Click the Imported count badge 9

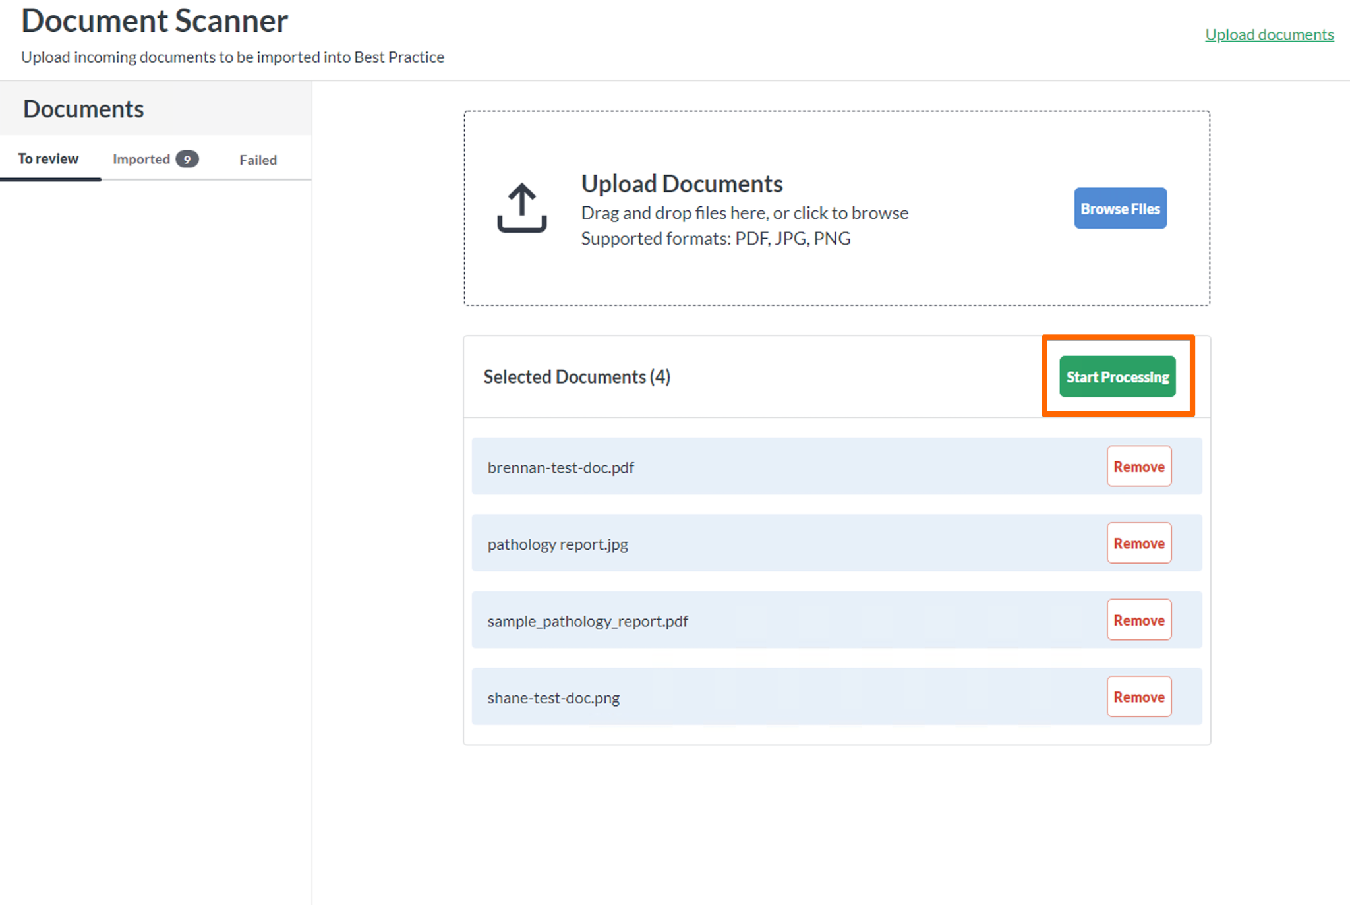click(187, 160)
